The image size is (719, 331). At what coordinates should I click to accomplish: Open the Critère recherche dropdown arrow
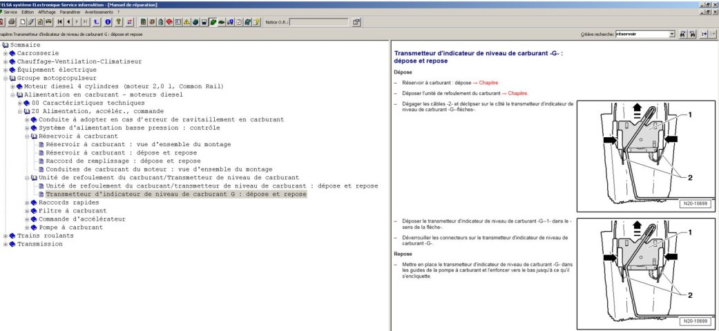coord(672,33)
